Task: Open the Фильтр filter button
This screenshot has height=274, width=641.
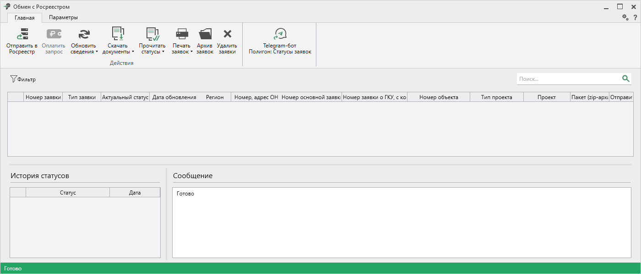Action: click(23, 79)
